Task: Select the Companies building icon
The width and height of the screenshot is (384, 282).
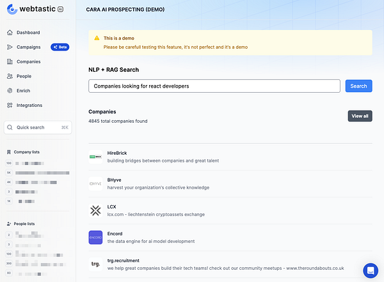Action: [10, 61]
